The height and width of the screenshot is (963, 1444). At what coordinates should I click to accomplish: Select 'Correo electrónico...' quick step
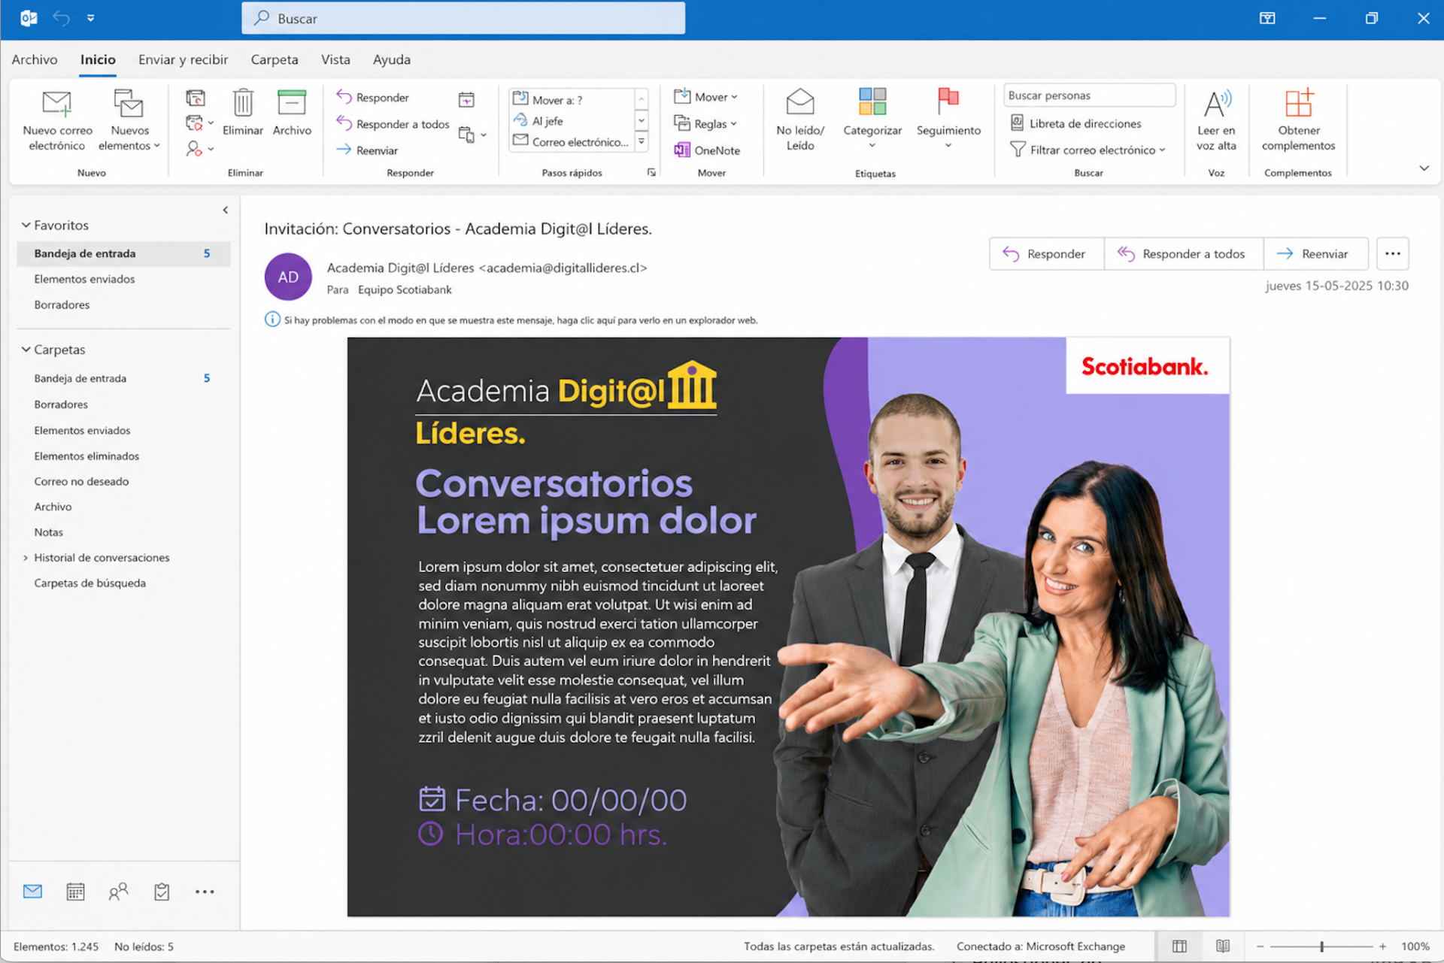[x=572, y=142]
